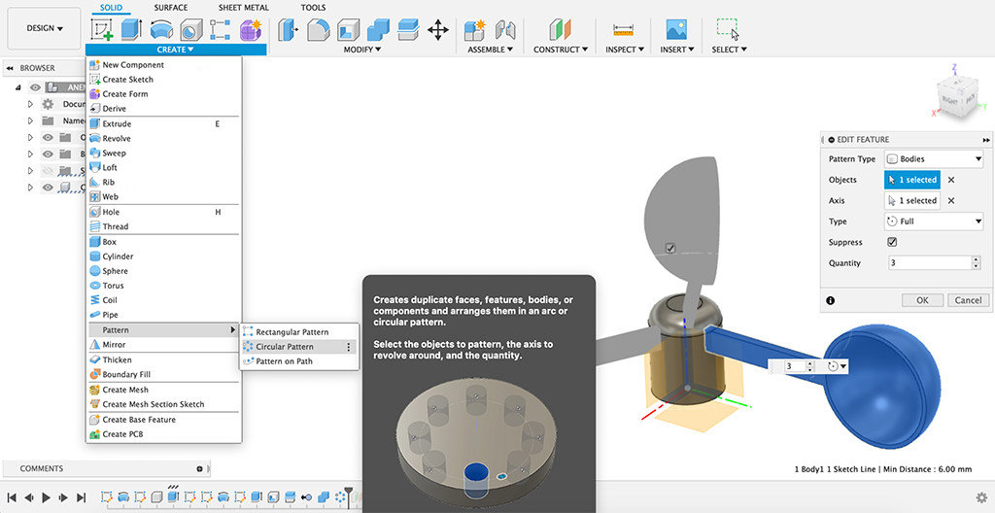Click the Move/Copy arrows icon in toolbar

pos(438,30)
